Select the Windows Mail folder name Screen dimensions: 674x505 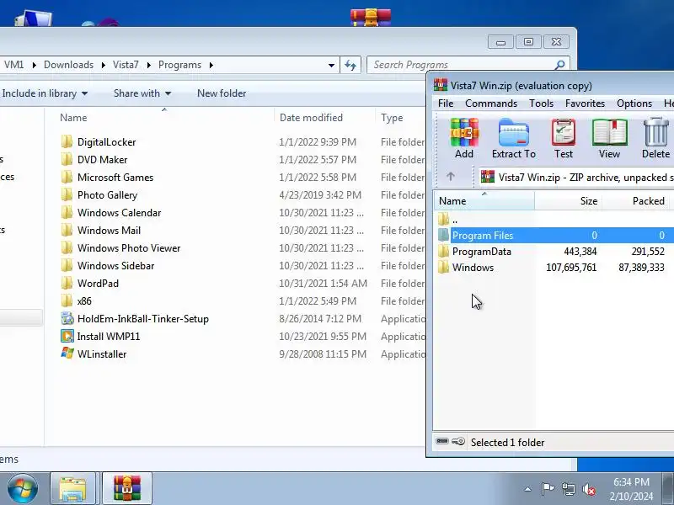tap(109, 230)
